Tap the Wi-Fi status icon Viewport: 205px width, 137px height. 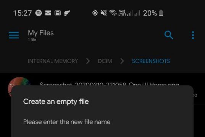[113, 13]
